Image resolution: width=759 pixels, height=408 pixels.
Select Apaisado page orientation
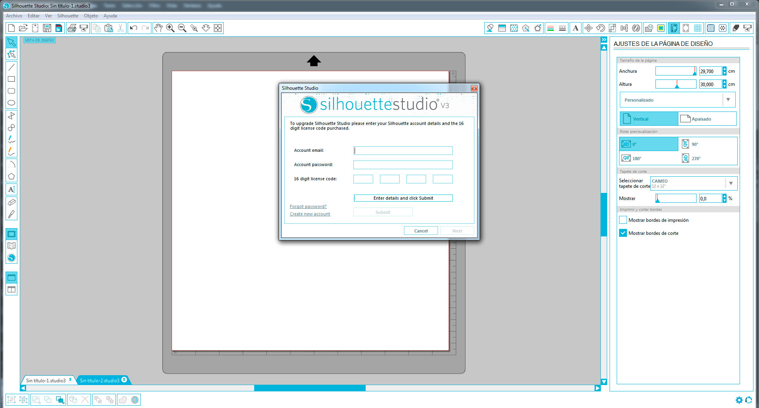tap(707, 119)
